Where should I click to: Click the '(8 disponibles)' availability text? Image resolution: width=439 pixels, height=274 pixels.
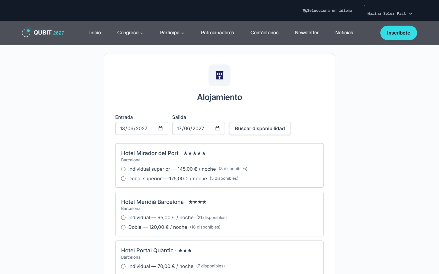233,169
